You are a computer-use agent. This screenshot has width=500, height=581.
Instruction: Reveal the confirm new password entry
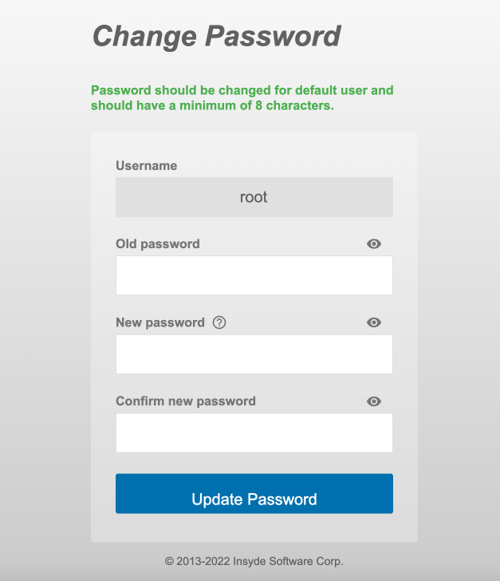(374, 401)
